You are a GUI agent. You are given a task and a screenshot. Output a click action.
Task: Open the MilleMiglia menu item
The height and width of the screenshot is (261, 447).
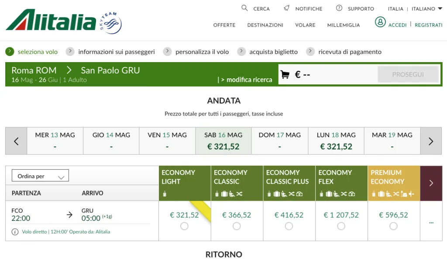coord(344,25)
